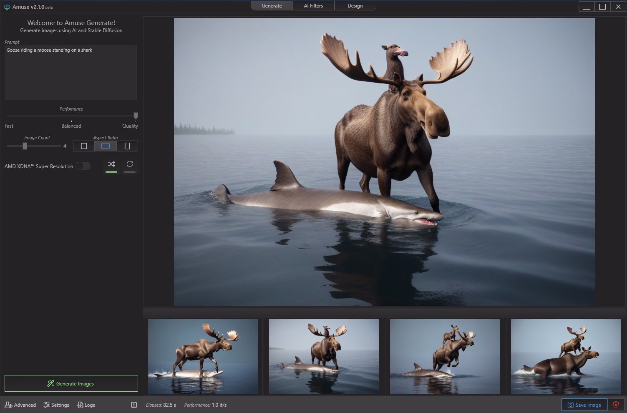Select the square aspect ratio icon
The width and height of the screenshot is (627, 413).
(84, 146)
